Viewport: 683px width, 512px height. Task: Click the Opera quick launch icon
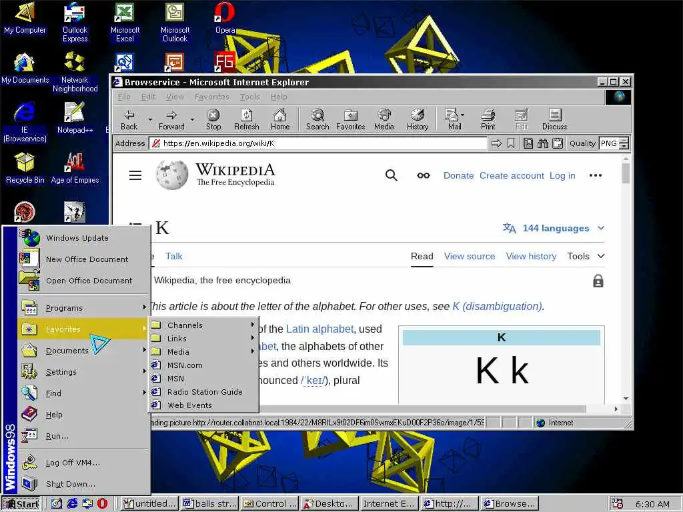[x=103, y=504]
